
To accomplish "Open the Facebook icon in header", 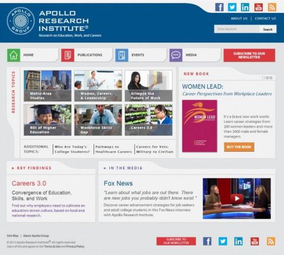I will tap(220, 7).
